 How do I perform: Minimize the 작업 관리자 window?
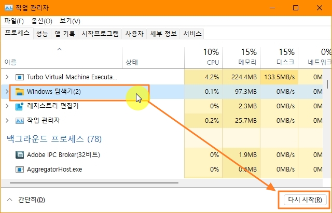[x=272, y=8]
